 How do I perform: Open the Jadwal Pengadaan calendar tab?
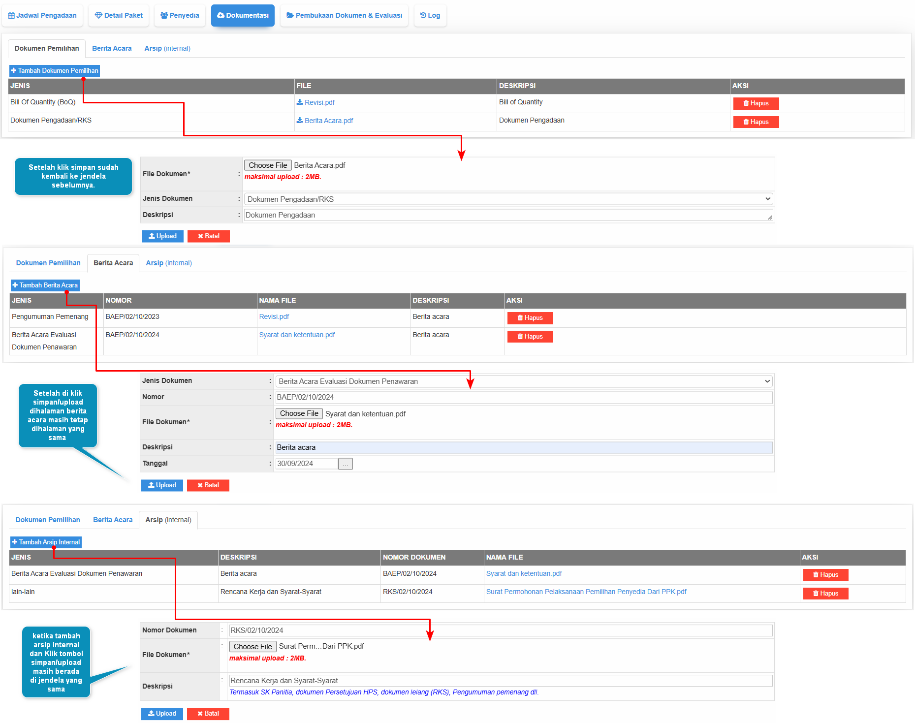click(42, 15)
